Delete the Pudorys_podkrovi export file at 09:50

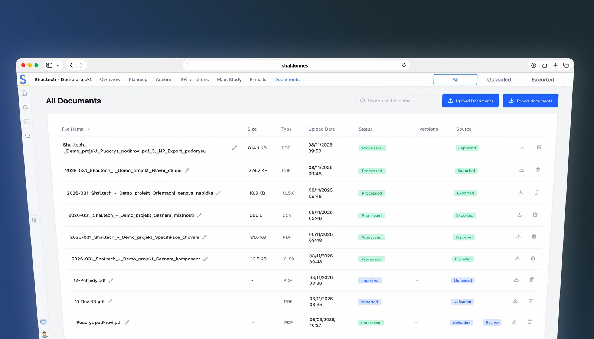click(539, 147)
